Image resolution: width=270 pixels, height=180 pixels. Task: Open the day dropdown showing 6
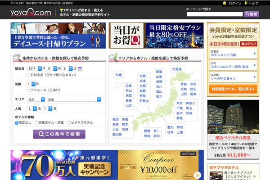(67, 68)
